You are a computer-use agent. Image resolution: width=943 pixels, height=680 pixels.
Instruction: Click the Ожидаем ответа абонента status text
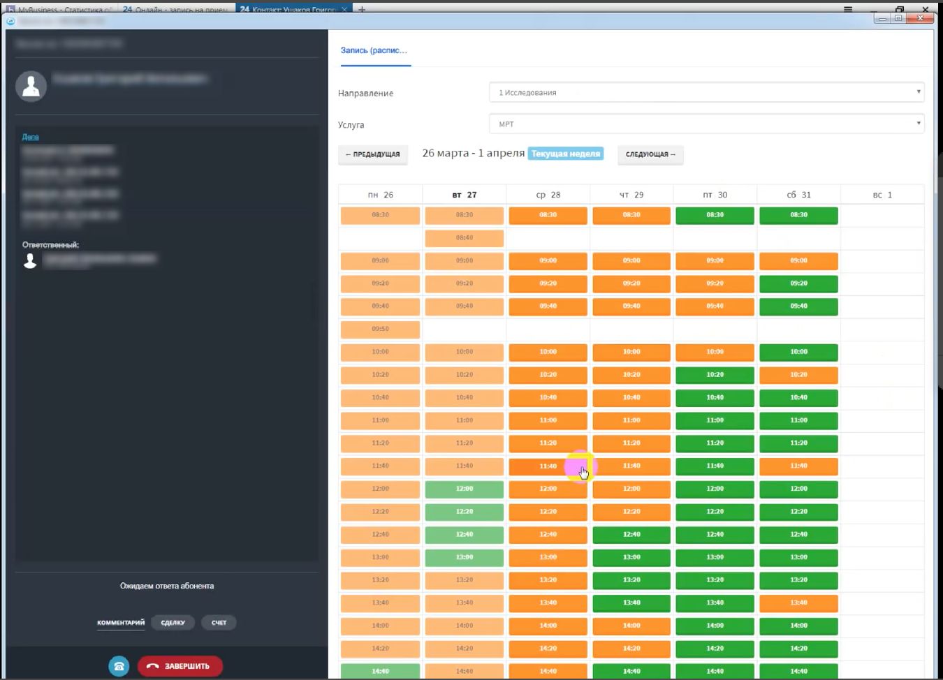167,586
